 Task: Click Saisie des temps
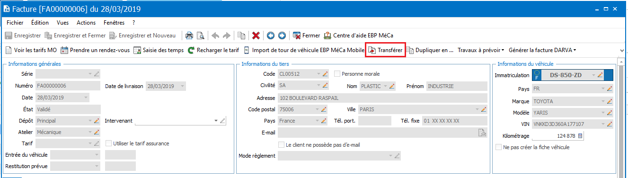click(x=159, y=50)
